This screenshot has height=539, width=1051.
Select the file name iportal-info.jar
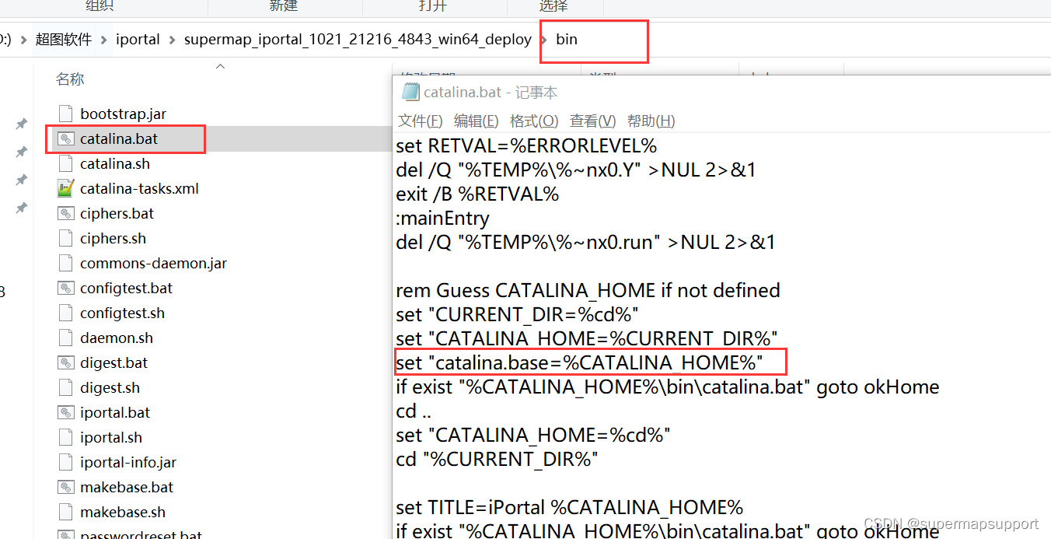128,462
